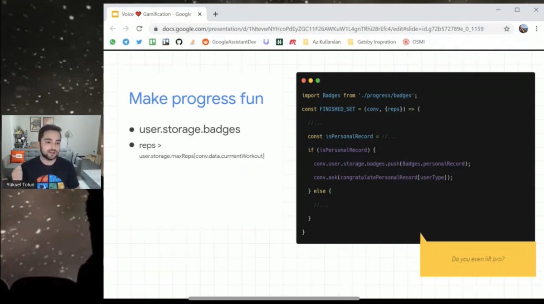Screen dimensions: 544x304
Task: Click the import Badges code line
Action: coord(359,96)
